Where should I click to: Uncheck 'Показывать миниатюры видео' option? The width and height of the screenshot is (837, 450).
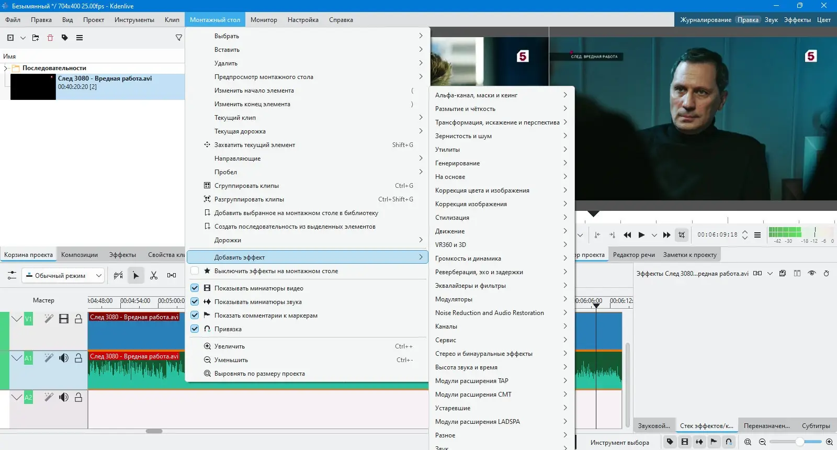click(195, 288)
